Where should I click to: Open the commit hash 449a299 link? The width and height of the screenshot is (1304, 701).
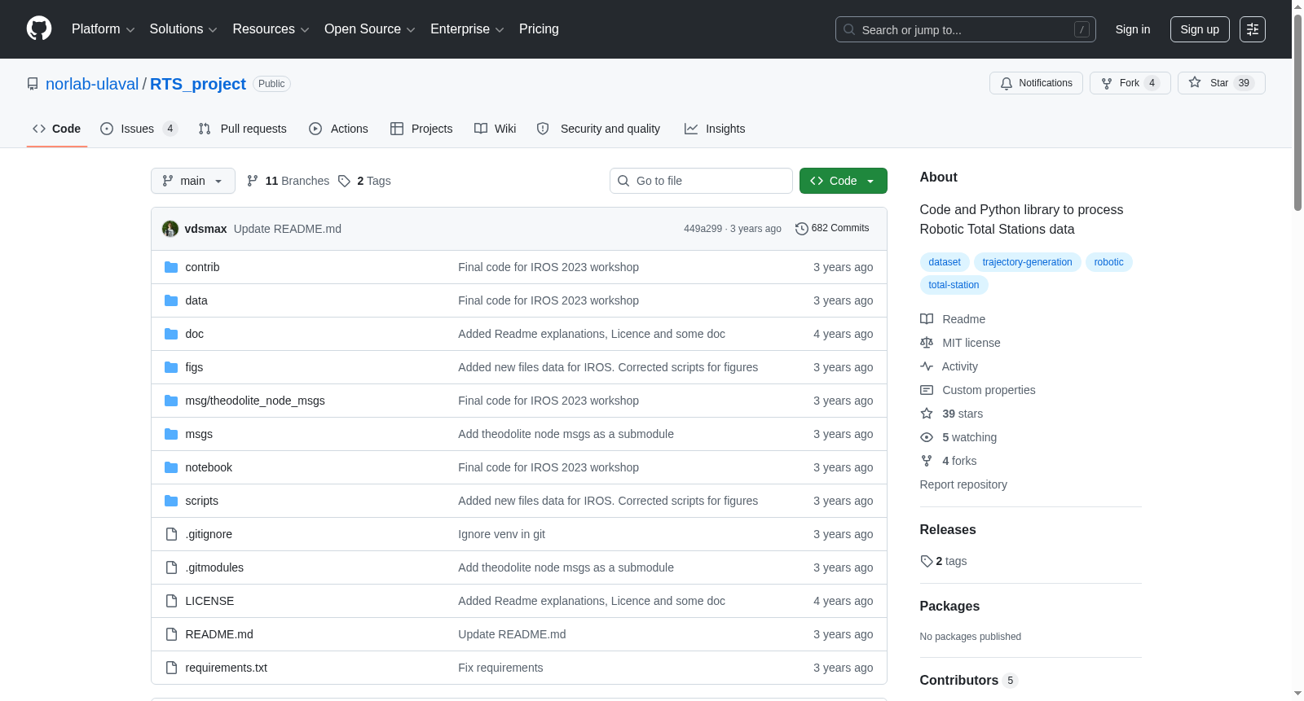click(703, 229)
